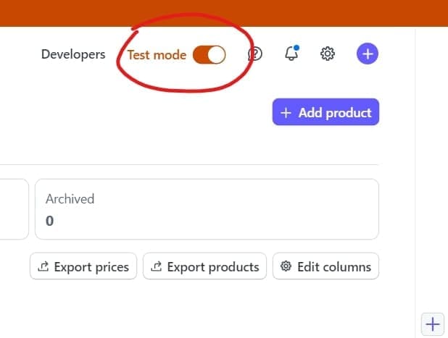Toggle the Test mode switch

(209, 54)
